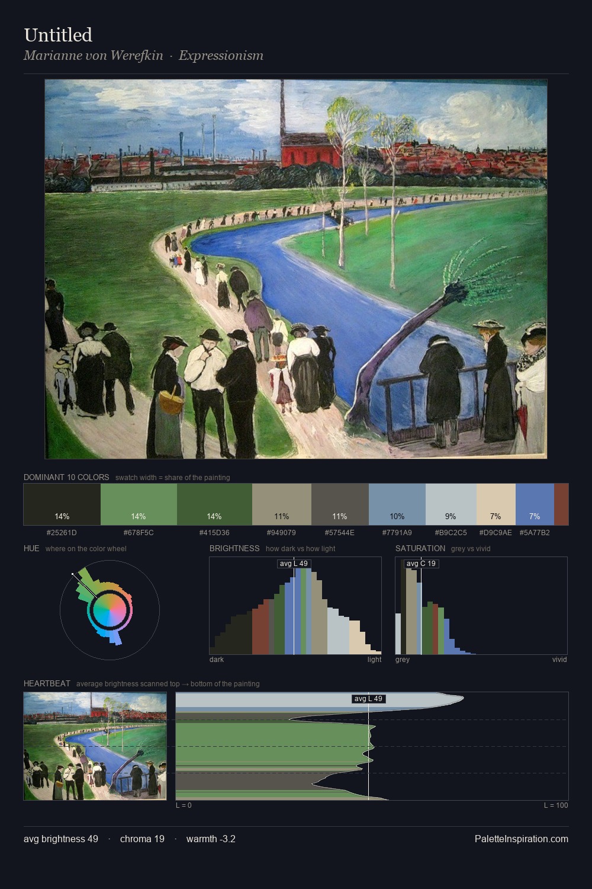Click the hex code #57544E text

tap(340, 532)
